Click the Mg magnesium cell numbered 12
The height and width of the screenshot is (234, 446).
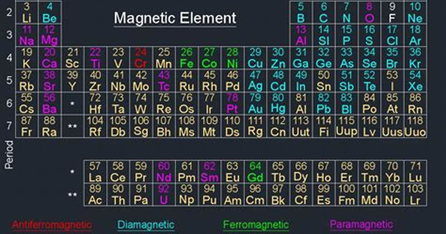50,35
